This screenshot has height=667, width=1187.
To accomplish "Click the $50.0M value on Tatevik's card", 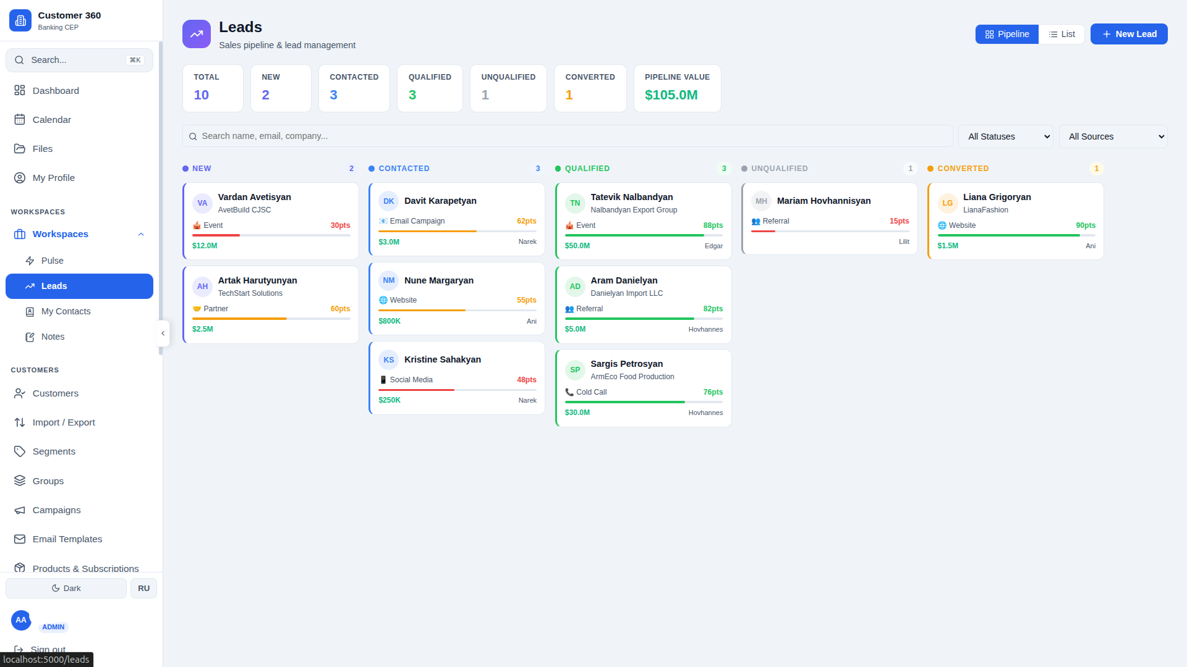I will pos(577,246).
